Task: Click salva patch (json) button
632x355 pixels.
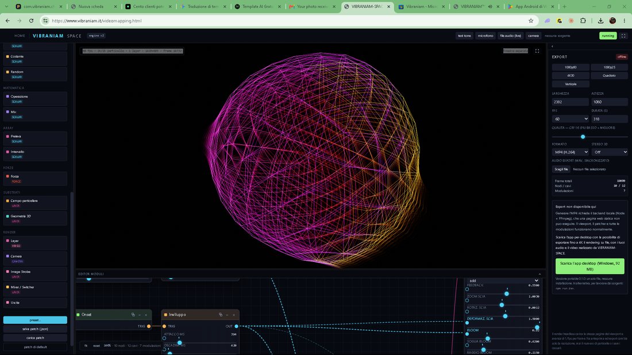Action: (x=35, y=329)
